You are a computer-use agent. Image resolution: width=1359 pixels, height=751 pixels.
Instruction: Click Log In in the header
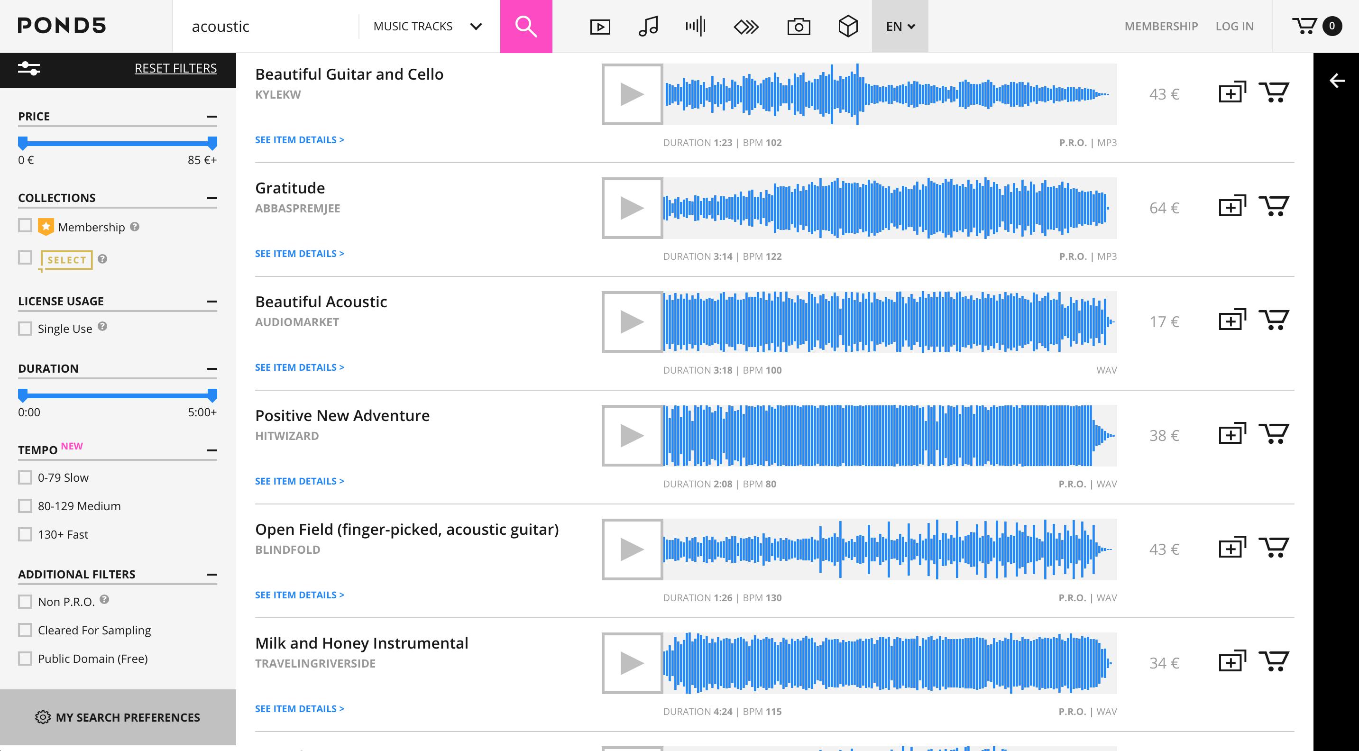coord(1234,27)
